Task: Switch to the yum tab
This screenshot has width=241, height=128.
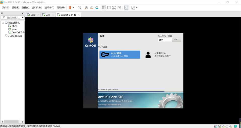Action: click(x=48, y=15)
